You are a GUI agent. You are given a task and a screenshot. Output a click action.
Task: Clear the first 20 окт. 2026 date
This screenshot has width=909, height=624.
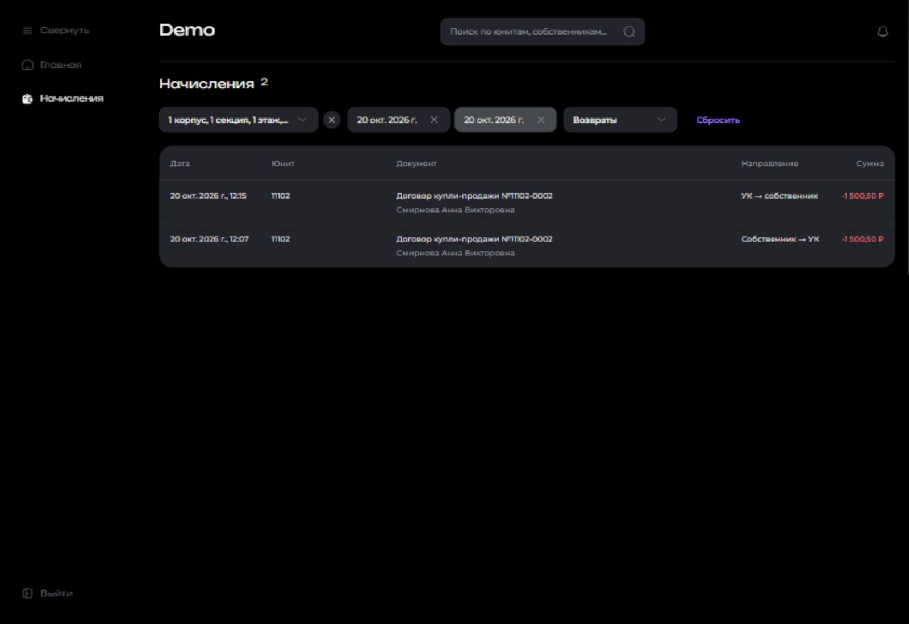pos(434,120)
